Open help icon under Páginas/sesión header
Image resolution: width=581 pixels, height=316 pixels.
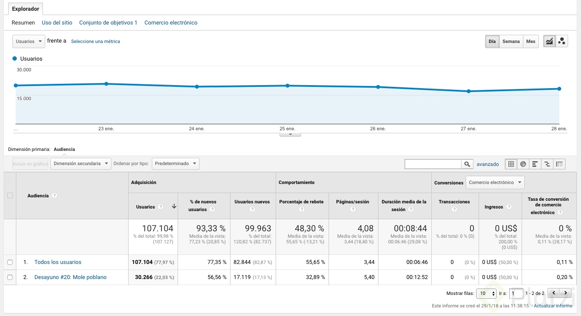[353, 209]
